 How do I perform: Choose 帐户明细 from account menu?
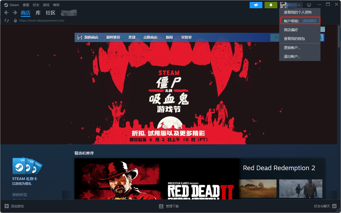pos(300,21)
